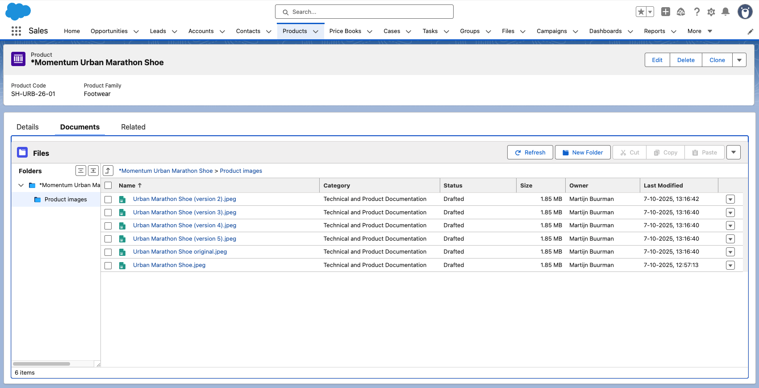The height and width of the screenshot is (388, 759).
Task: Click the Product record icon
Action: tap(18, 58)
